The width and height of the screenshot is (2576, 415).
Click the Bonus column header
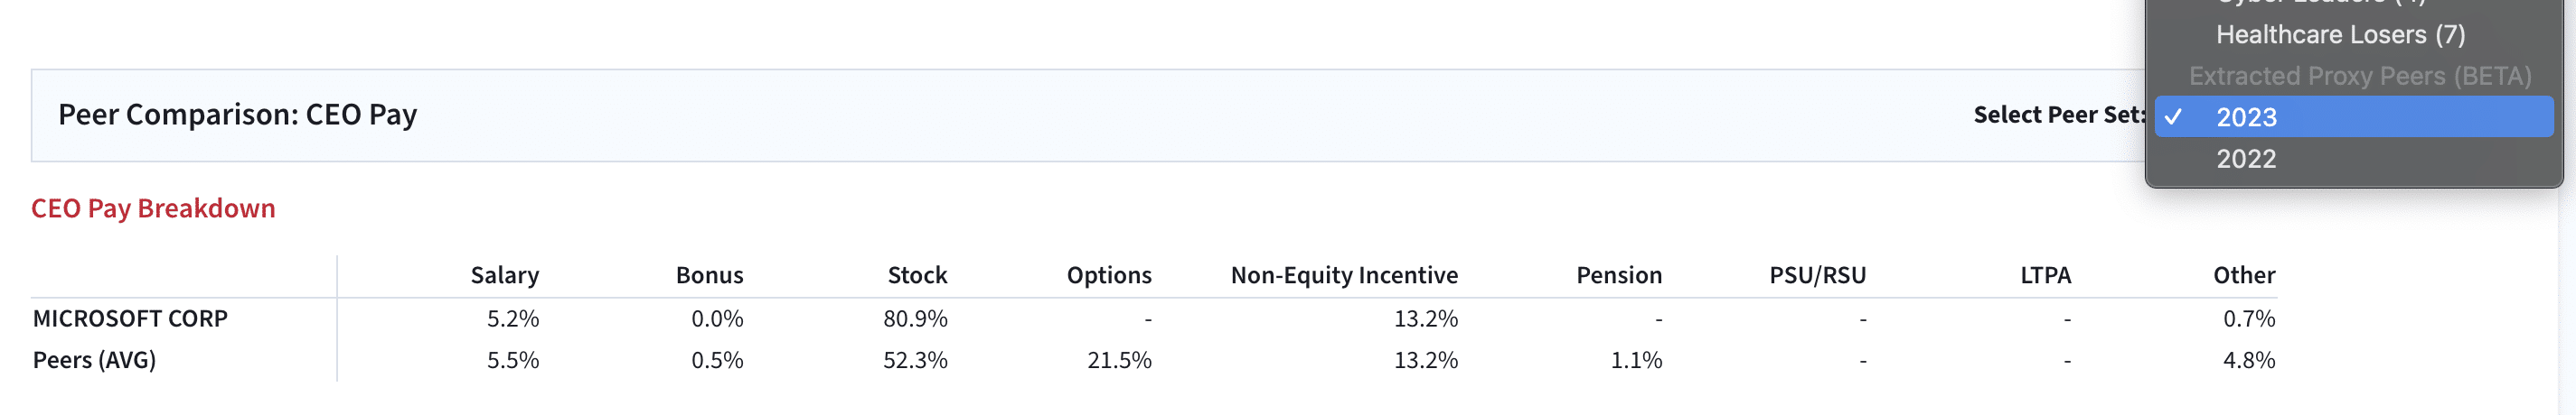click(709, 275)
